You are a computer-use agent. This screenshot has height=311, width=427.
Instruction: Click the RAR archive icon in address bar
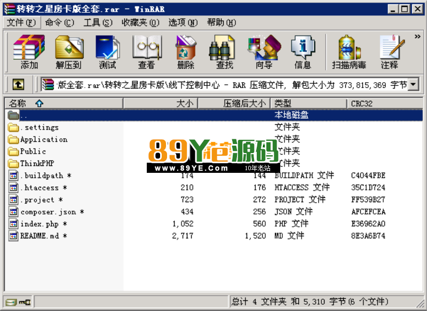[x=48, y=85]
